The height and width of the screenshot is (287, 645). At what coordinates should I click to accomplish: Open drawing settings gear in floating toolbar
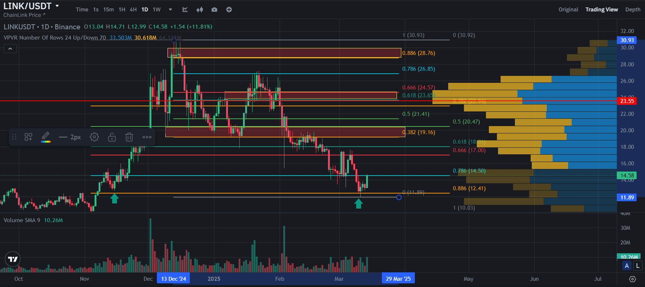click(94, 137)
